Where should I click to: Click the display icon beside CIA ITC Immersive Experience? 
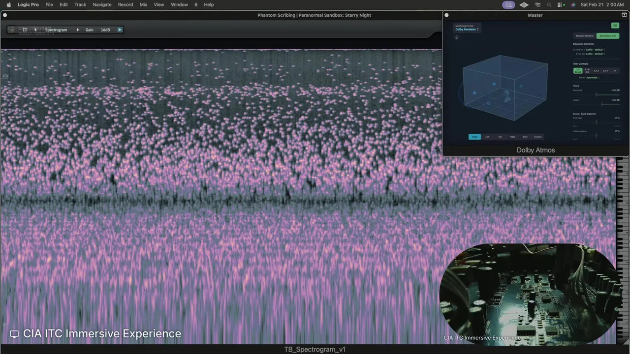click(14, 334)
